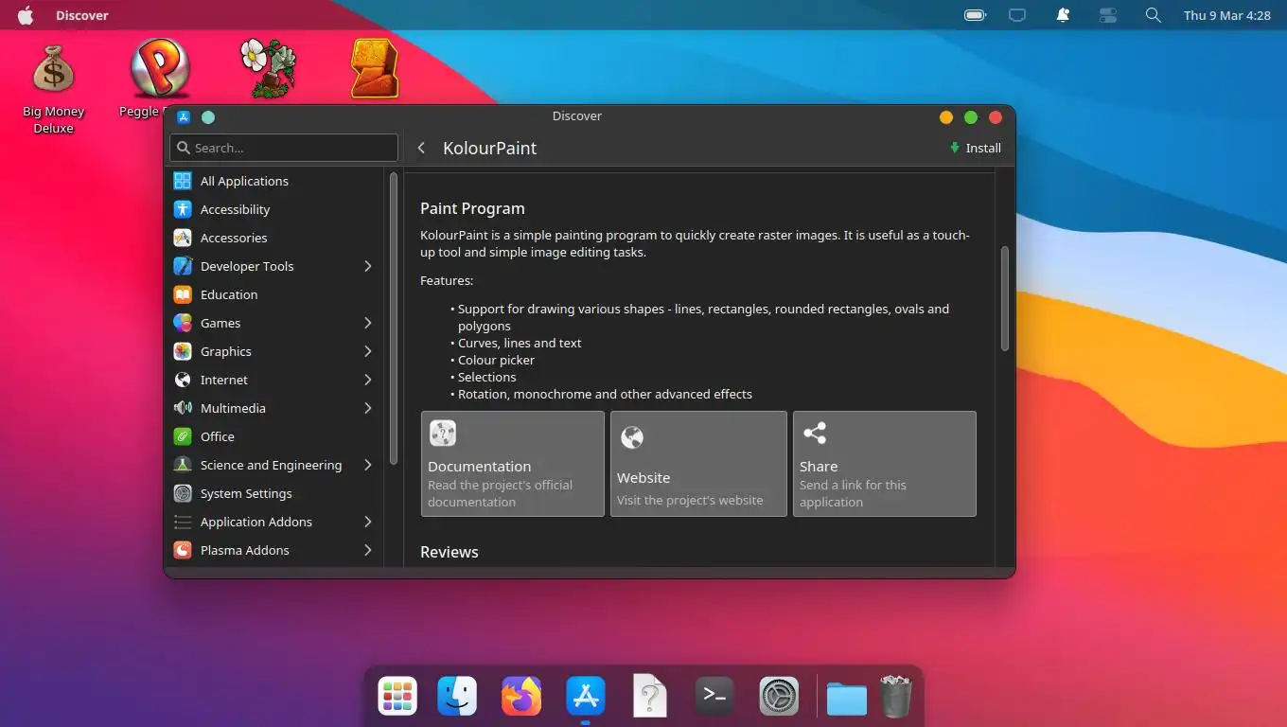Image resolution: width=1287 pixels, height=727 pixels.
Task: Click the System Settings icon in sidebar
Action: pos(183,493)
